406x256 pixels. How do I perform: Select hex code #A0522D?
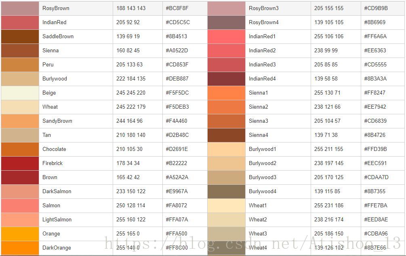[177, 51]
